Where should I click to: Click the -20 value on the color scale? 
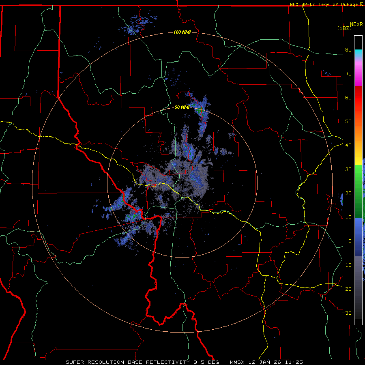point(347,289)
